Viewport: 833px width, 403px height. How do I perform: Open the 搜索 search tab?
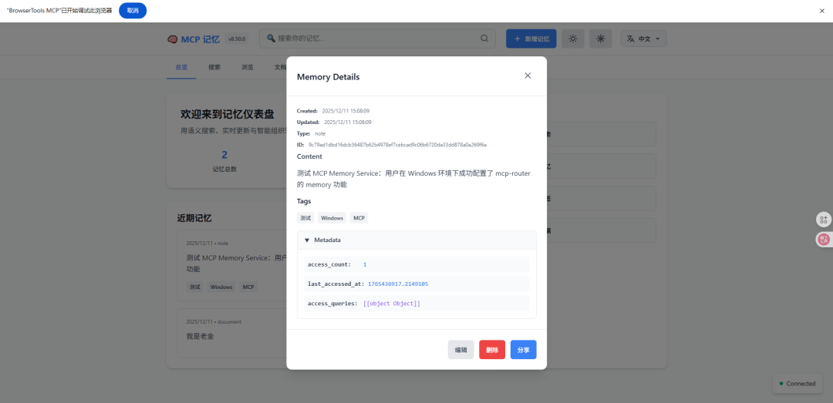coord(214,67)
